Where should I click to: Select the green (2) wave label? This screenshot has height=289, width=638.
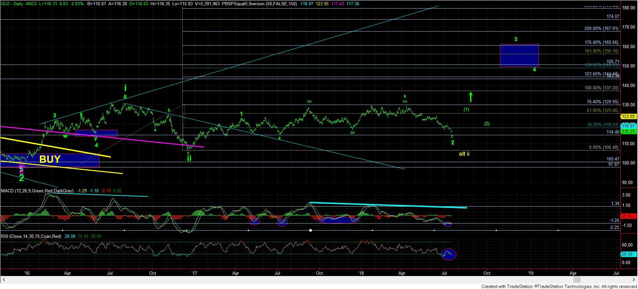click(x=487, y=124)
